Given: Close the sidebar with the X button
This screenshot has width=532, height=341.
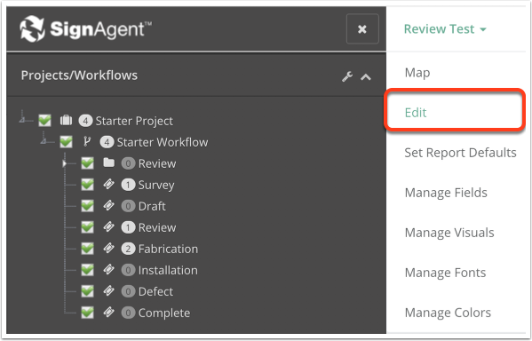Looking at the screenshot, I should [362, 29].
